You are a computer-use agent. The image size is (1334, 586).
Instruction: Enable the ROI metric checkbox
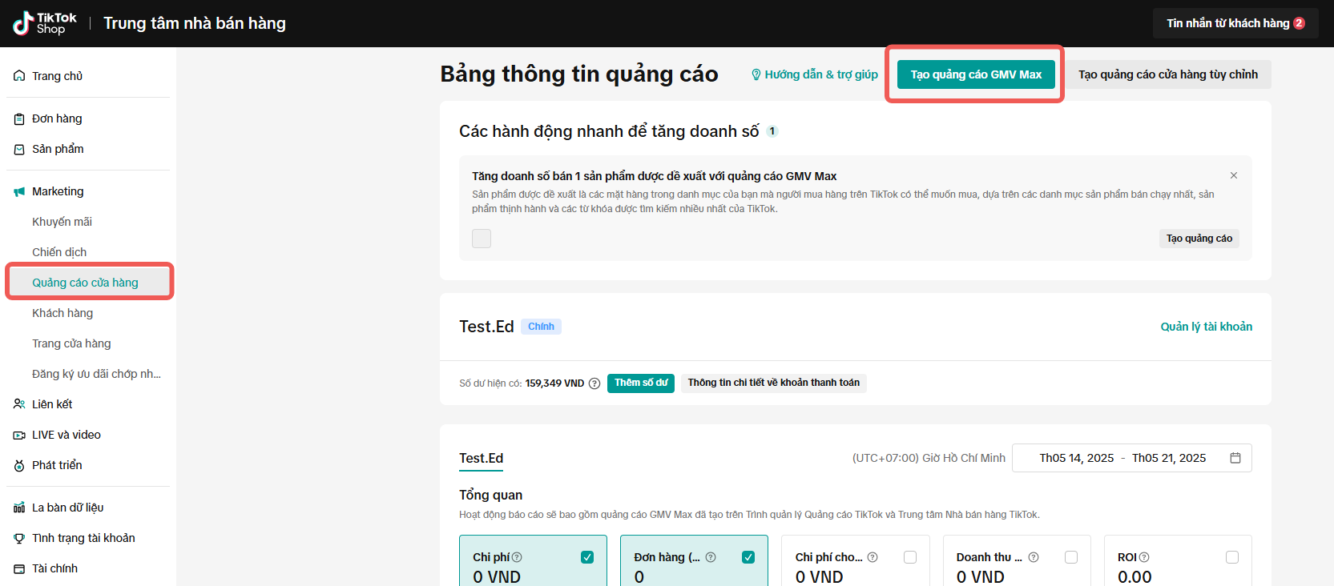pos(1231,557)
